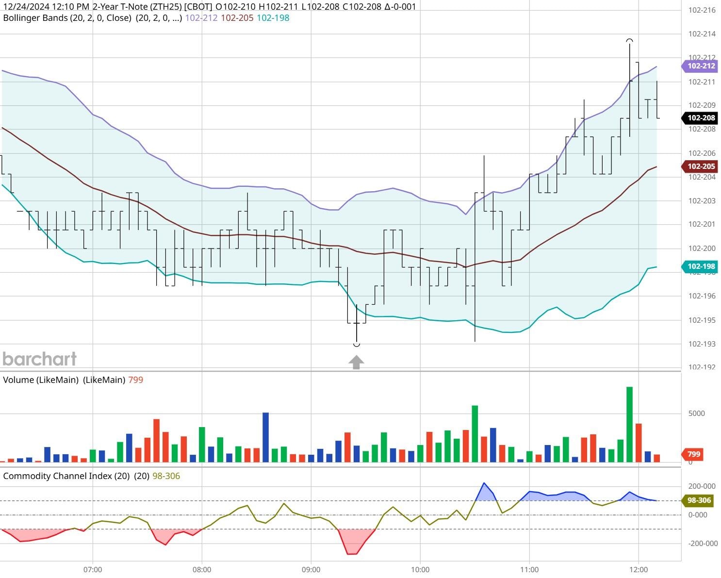Click the 799 volume value flag
This screenshot has height=578, width=721.
pyautogui.click(x=694, y=454)
